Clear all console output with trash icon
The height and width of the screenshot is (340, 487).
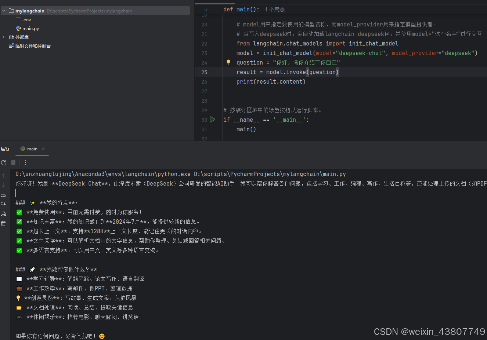(3, 223)
